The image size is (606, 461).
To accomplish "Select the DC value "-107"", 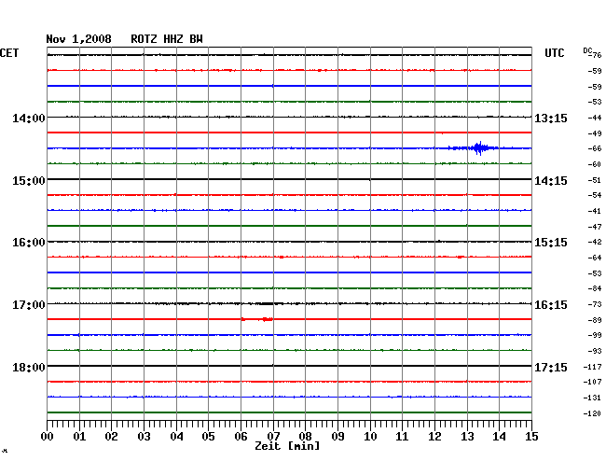I will pyautogui.click(x=592, y=382).
